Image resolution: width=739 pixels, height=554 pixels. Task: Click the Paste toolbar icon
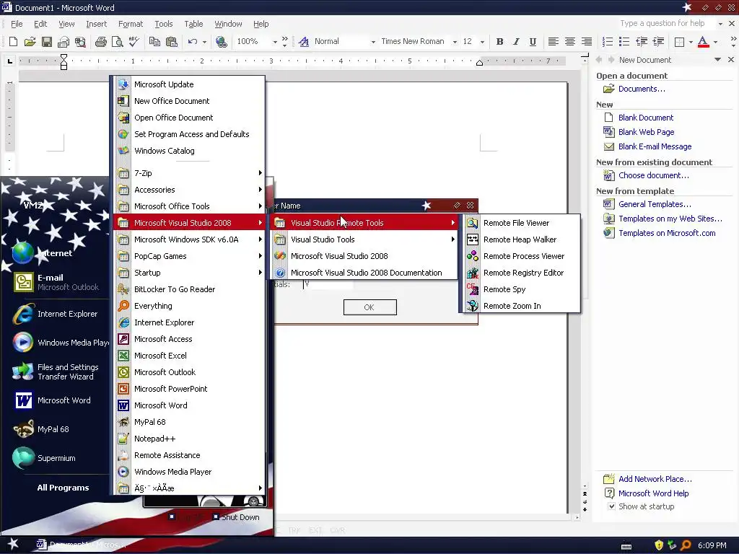172,41
